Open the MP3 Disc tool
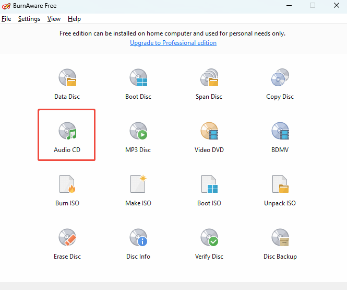This screenshot has width=347, height=290. 138,132
